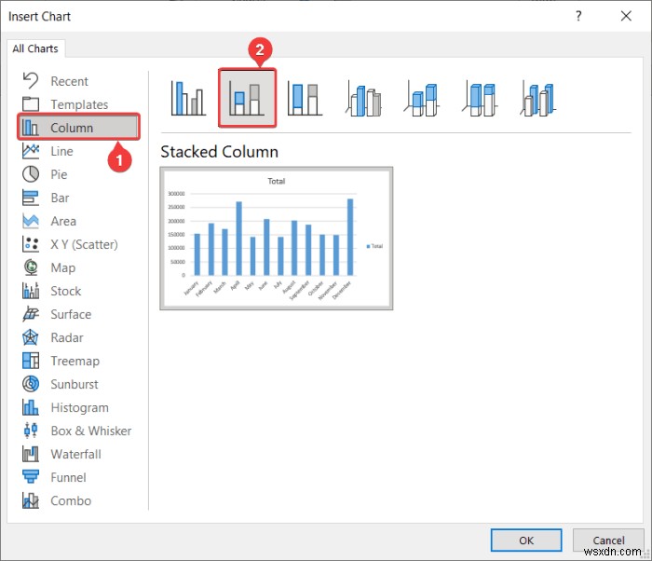The height and width of the screenshot is (561, 652).
Task: Select the Funnel category label
Action: tap(69, 477)
